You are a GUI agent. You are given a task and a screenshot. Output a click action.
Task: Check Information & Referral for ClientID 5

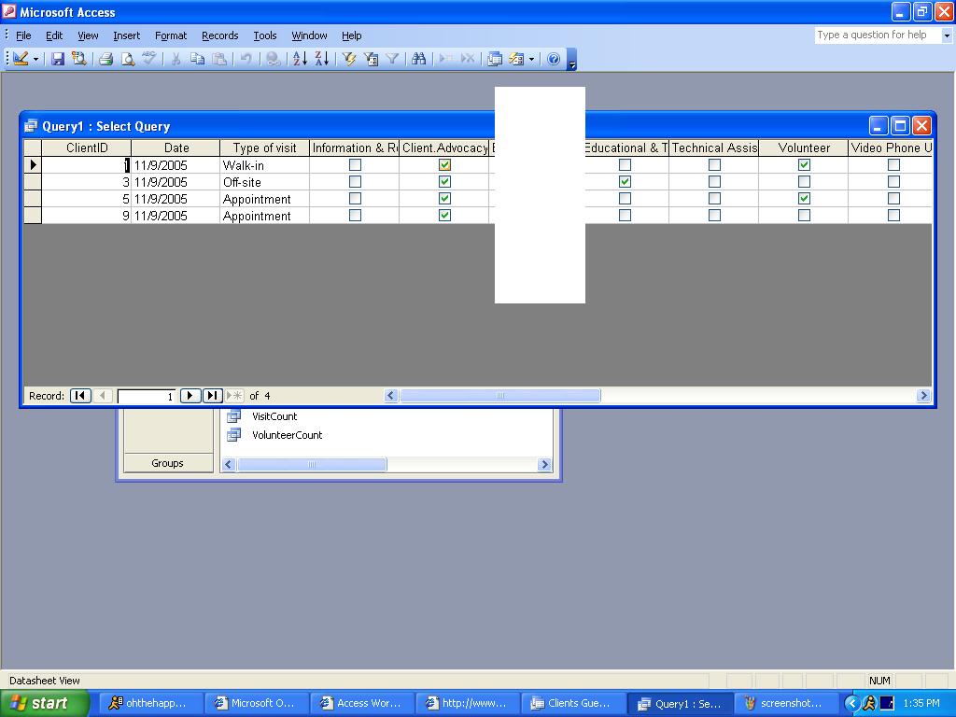(x=355, y=198)
